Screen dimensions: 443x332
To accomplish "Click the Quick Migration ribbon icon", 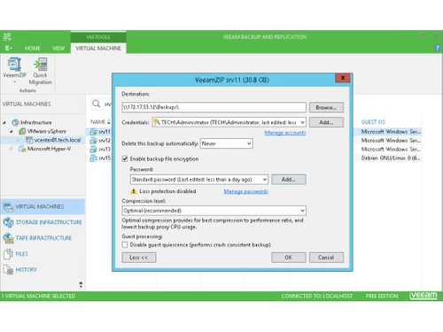I will [x=41, y=65].
